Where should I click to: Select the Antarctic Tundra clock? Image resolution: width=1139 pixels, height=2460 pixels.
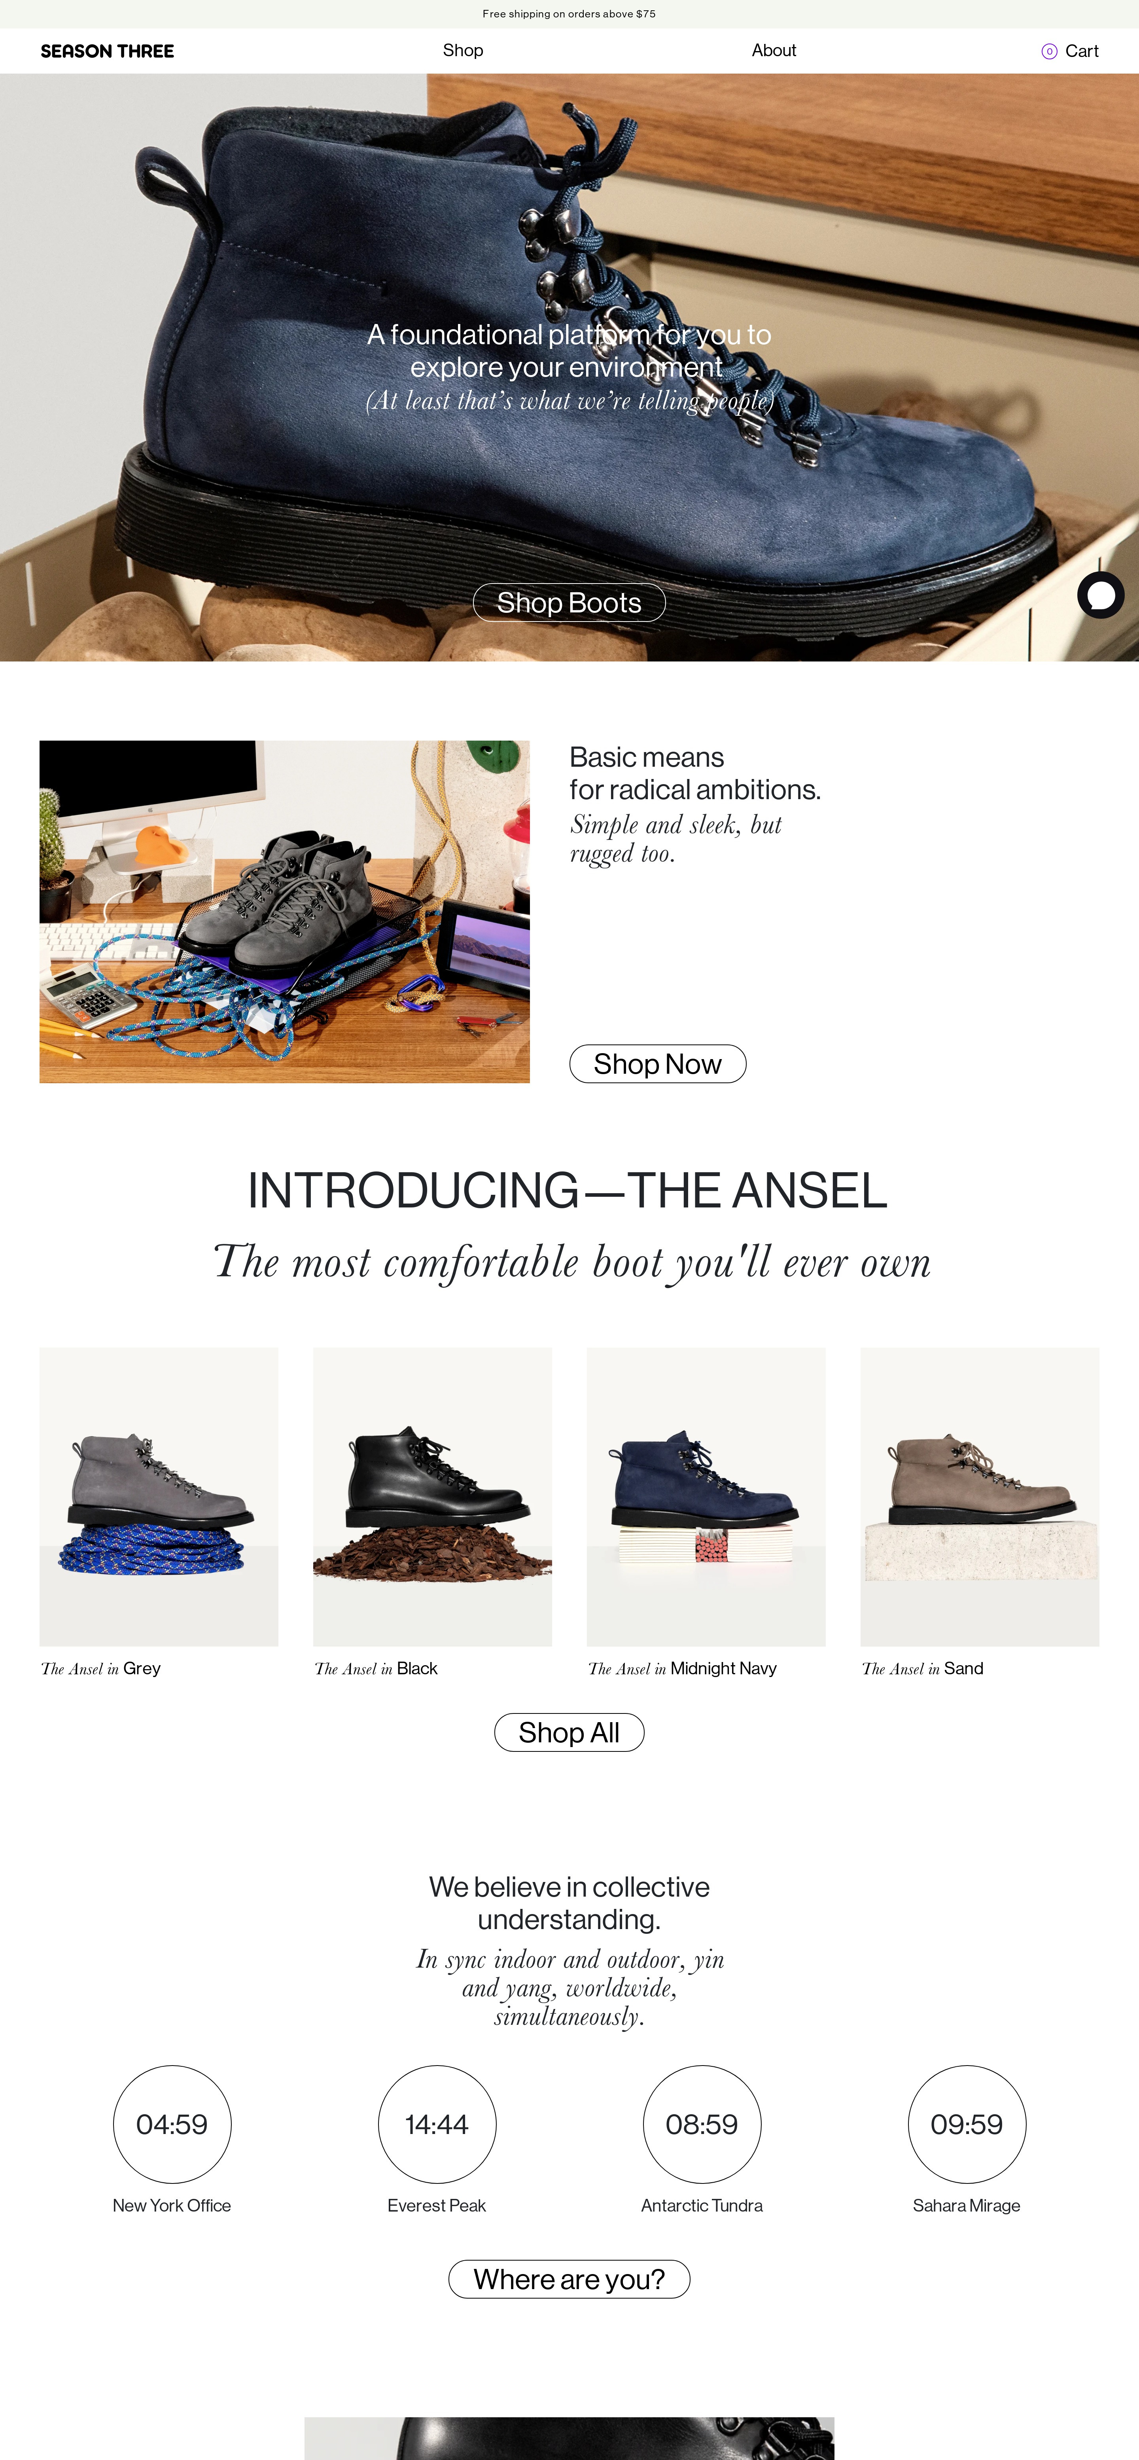702,2124
